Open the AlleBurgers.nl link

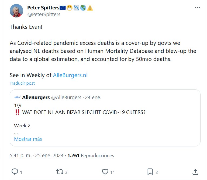pos(70,75)
